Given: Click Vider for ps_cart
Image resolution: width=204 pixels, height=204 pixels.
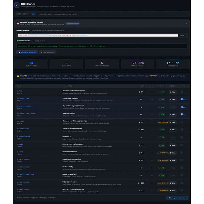Looking at the screenshot, I should pos(173,153).
